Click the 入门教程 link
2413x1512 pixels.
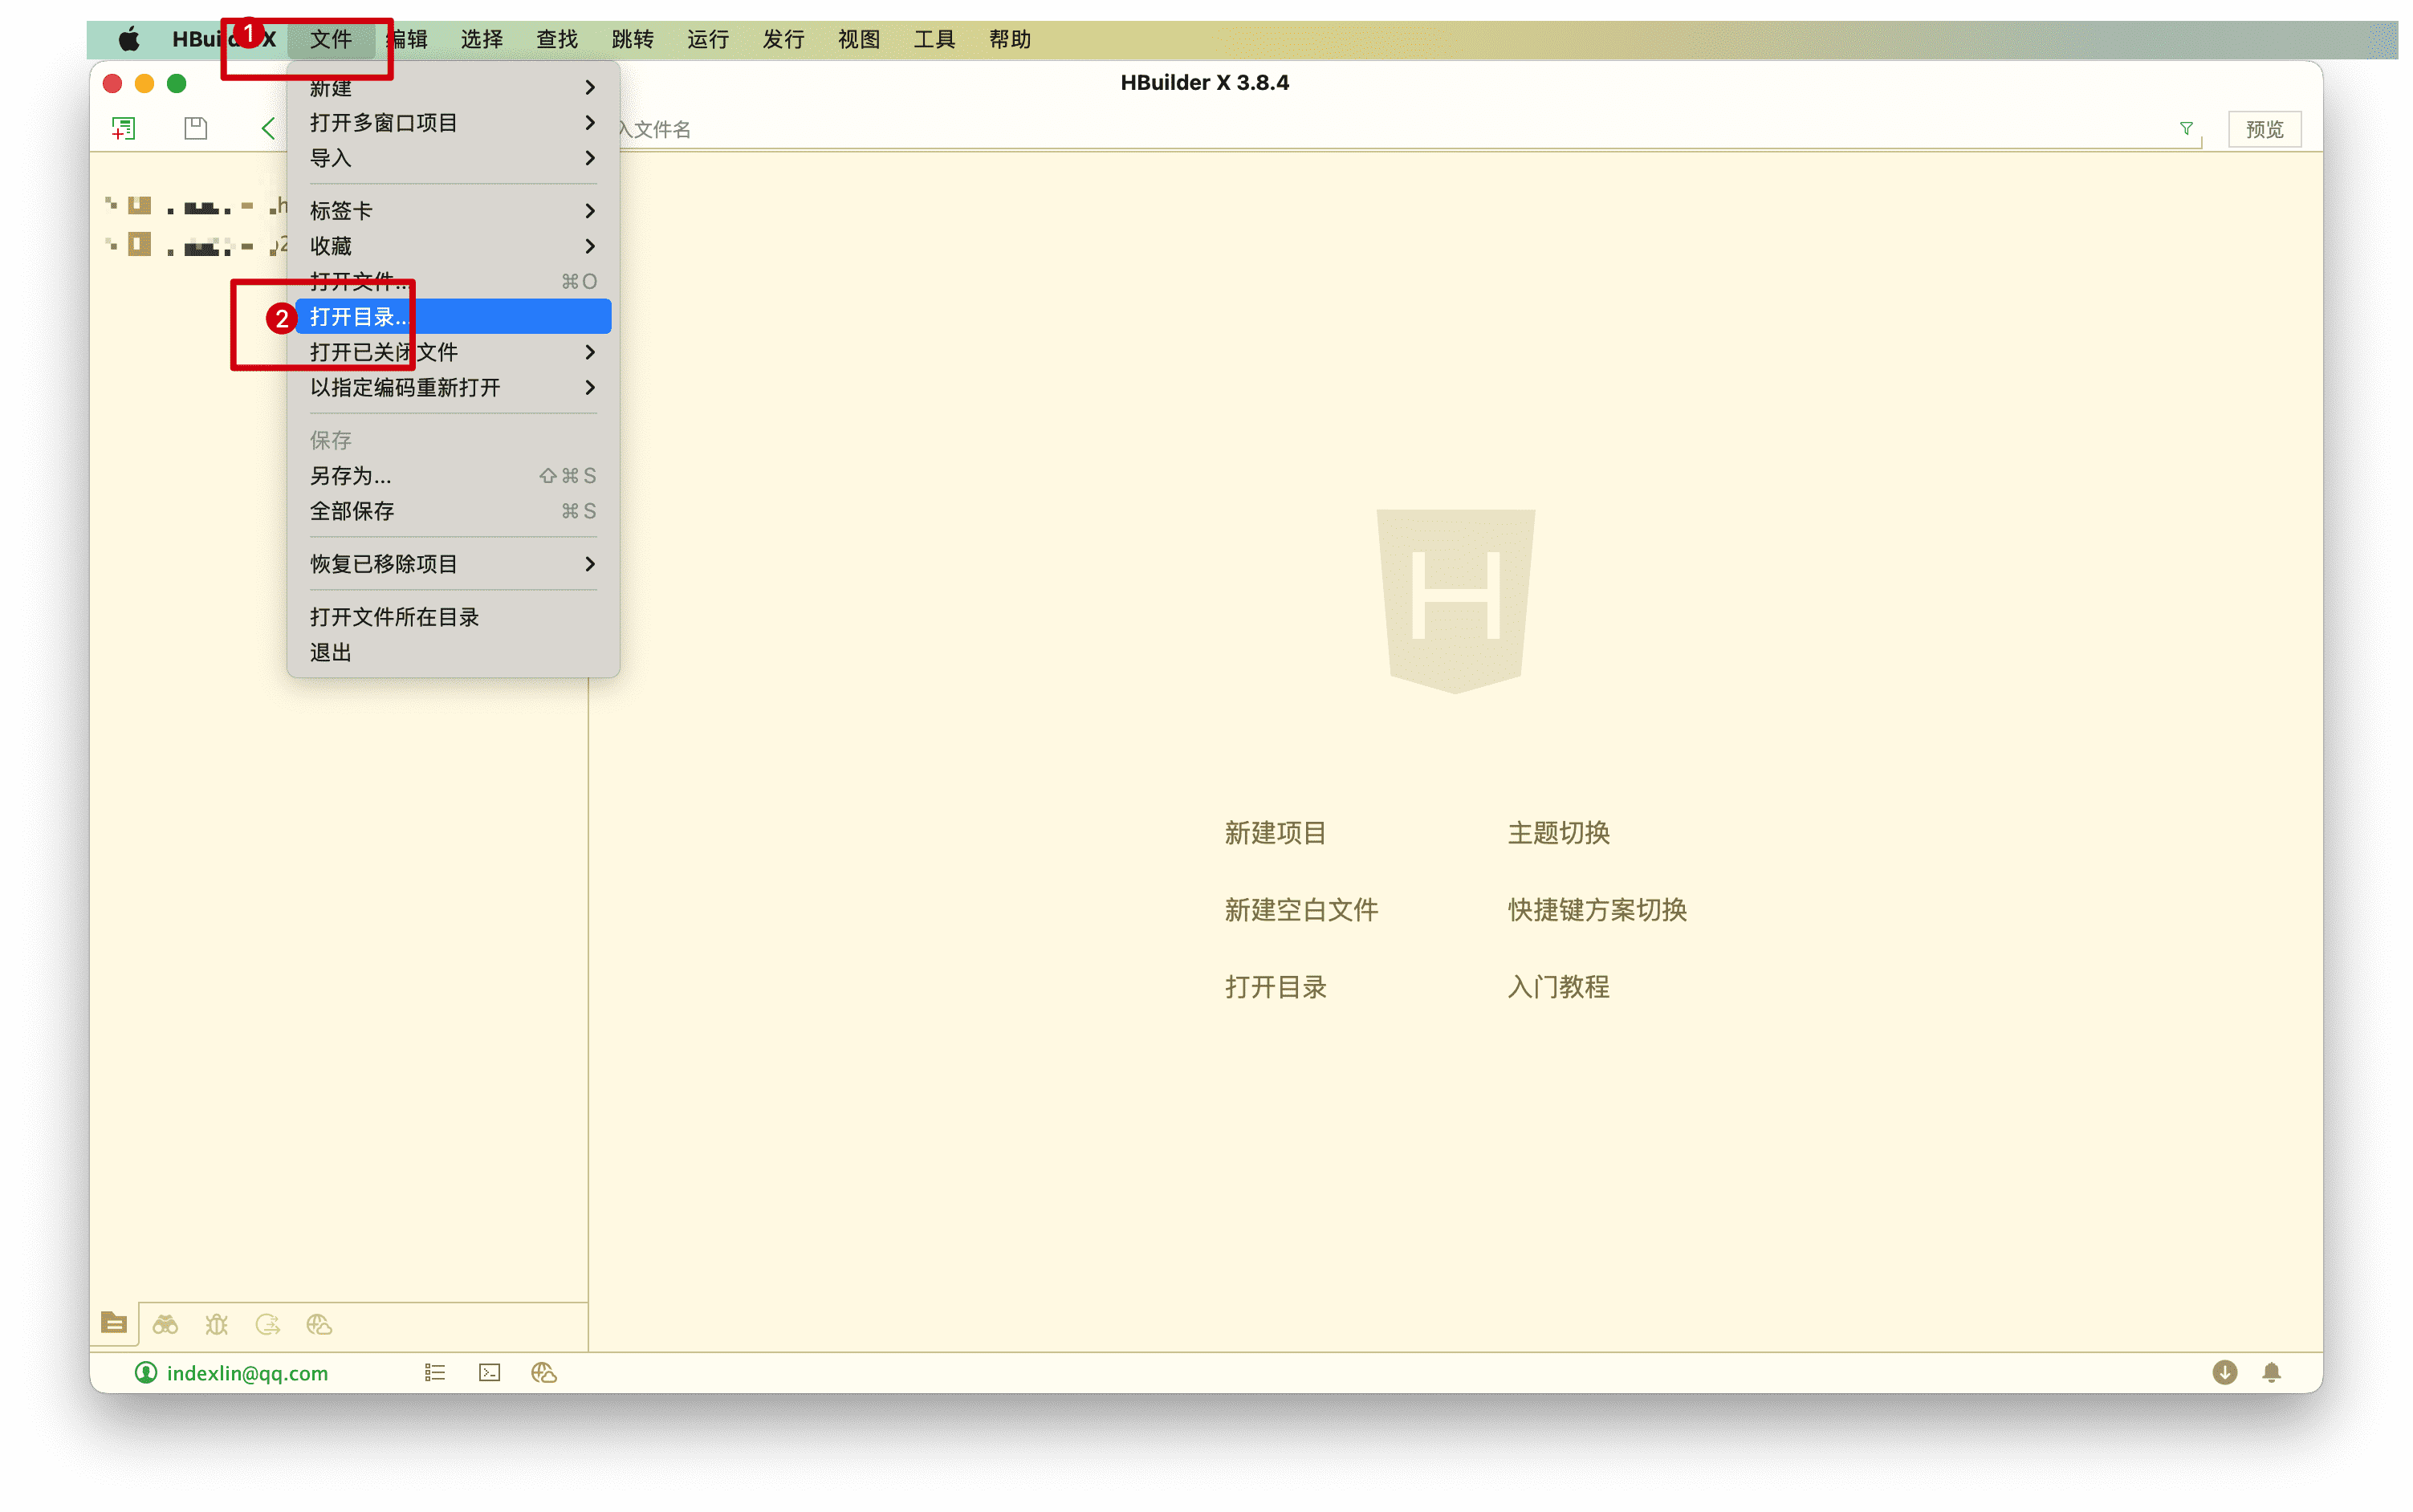[1558, 986]
